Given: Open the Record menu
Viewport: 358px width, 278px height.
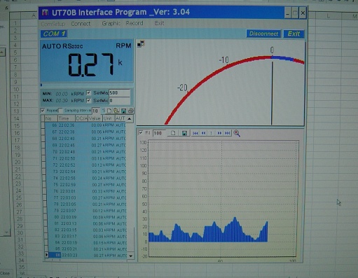Looking at the screenshot, I should [135, 23].
